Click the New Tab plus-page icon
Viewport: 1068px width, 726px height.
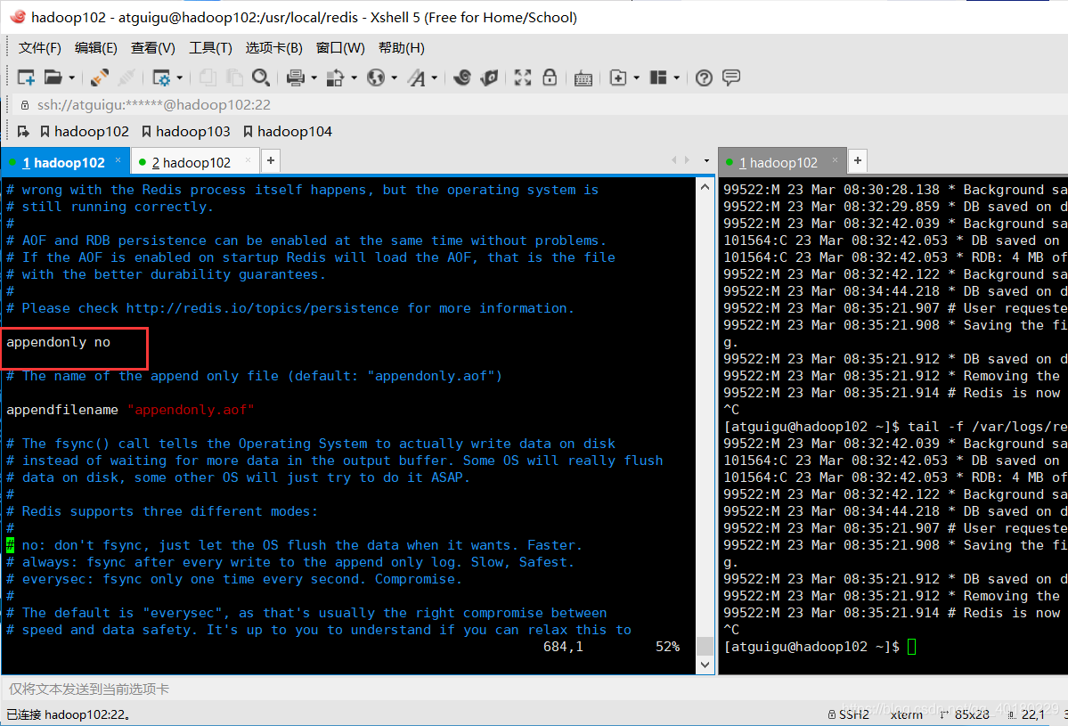pos(618,77)
